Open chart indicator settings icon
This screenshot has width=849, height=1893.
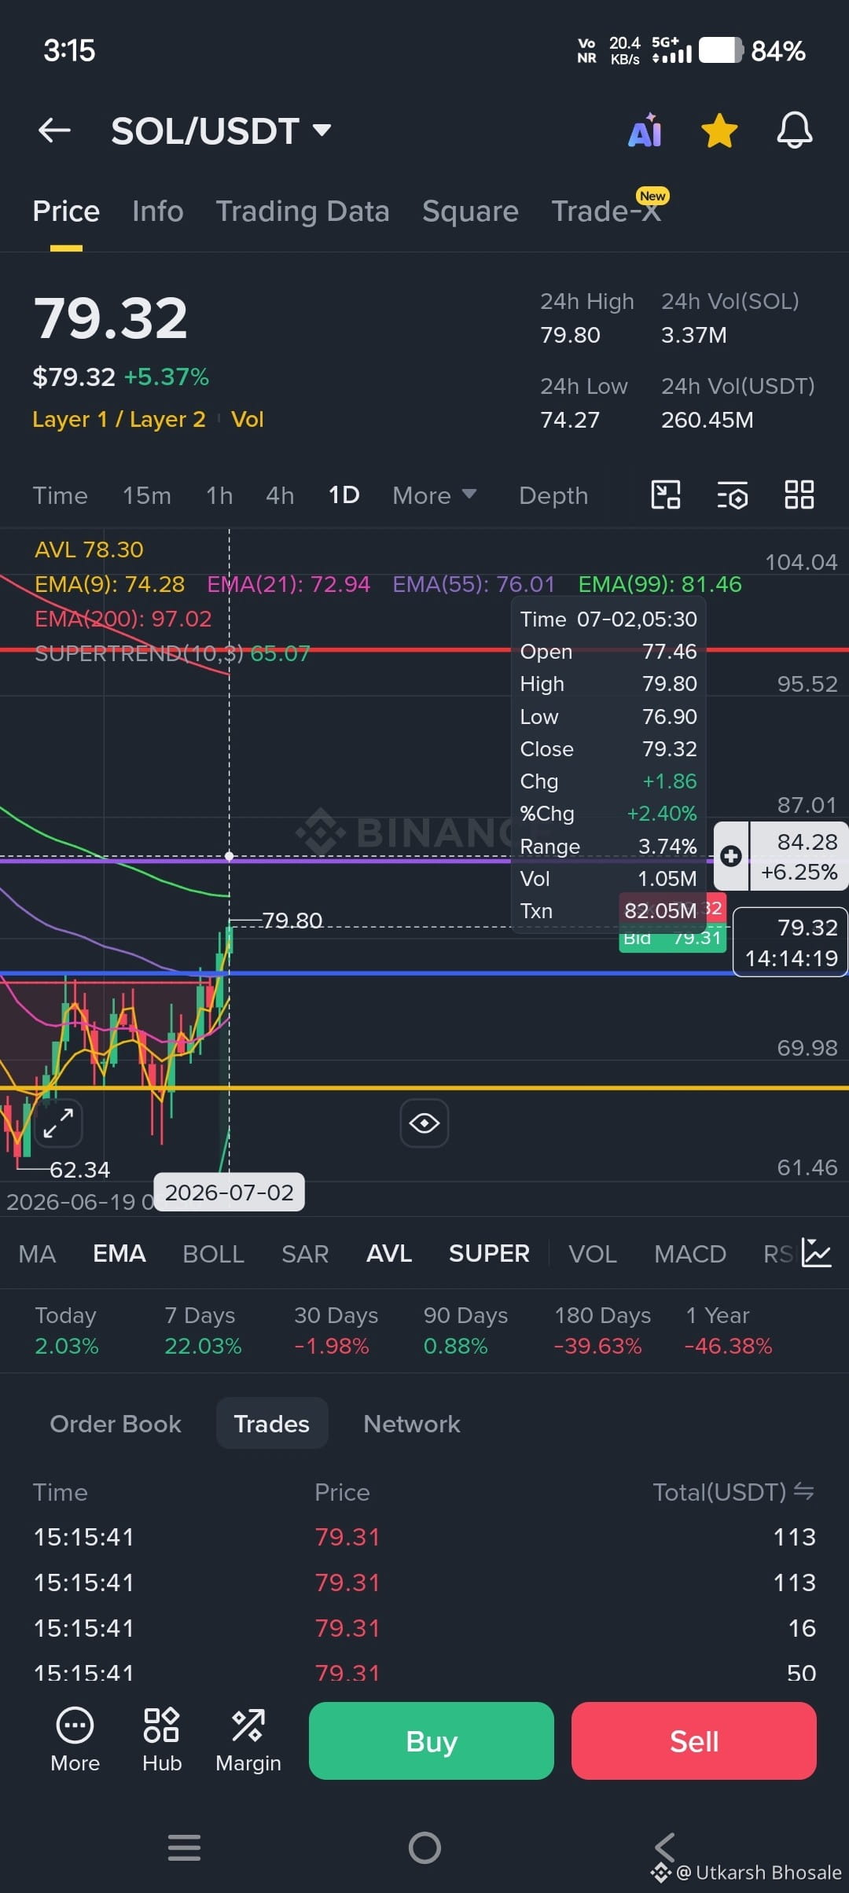pyautogui.click(x=733, y=495)
